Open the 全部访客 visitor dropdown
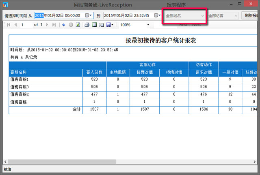 [x=223, y=16]
